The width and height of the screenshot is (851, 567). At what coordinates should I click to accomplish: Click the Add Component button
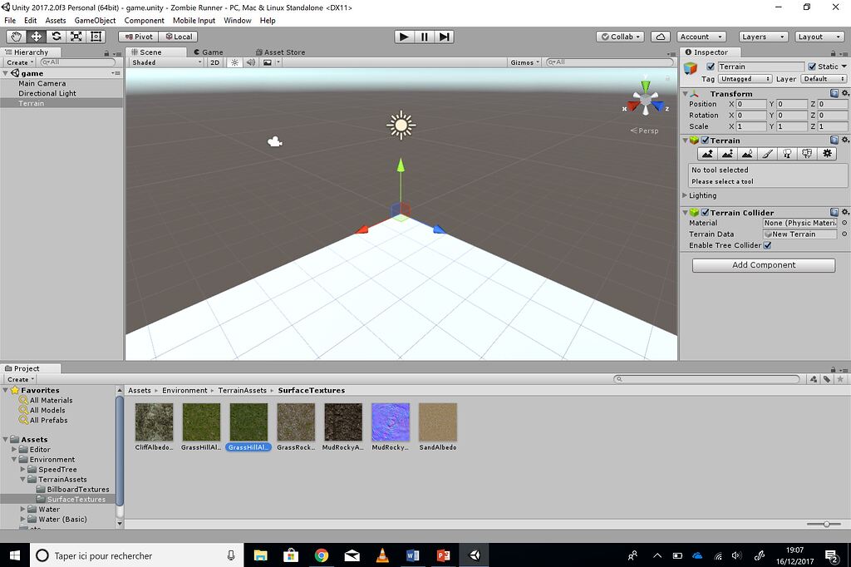pyautogui.click(x=762, y=264)
